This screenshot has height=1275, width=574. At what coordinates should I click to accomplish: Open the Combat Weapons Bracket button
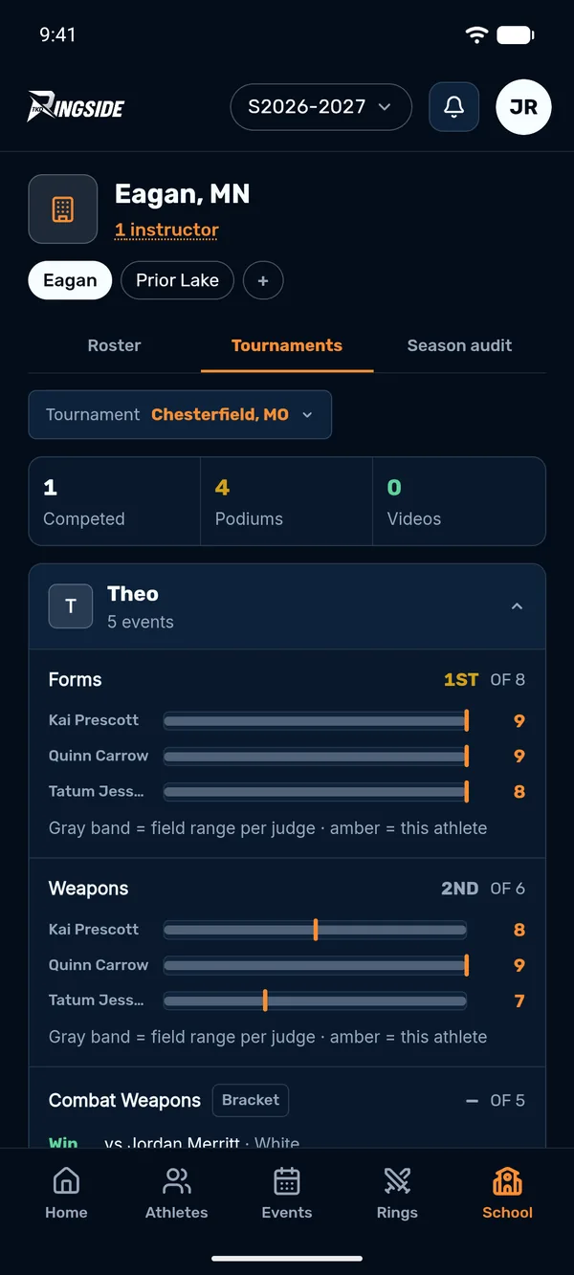[x=251, y=1100]
